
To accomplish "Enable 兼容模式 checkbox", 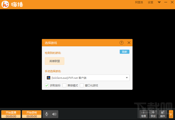I will tap(64, 86).
